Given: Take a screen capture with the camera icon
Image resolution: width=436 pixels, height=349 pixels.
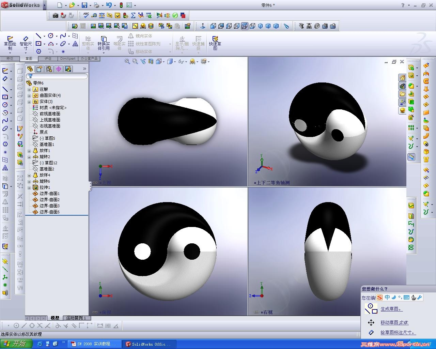Looking at the screenshot, I should point(56,15).
